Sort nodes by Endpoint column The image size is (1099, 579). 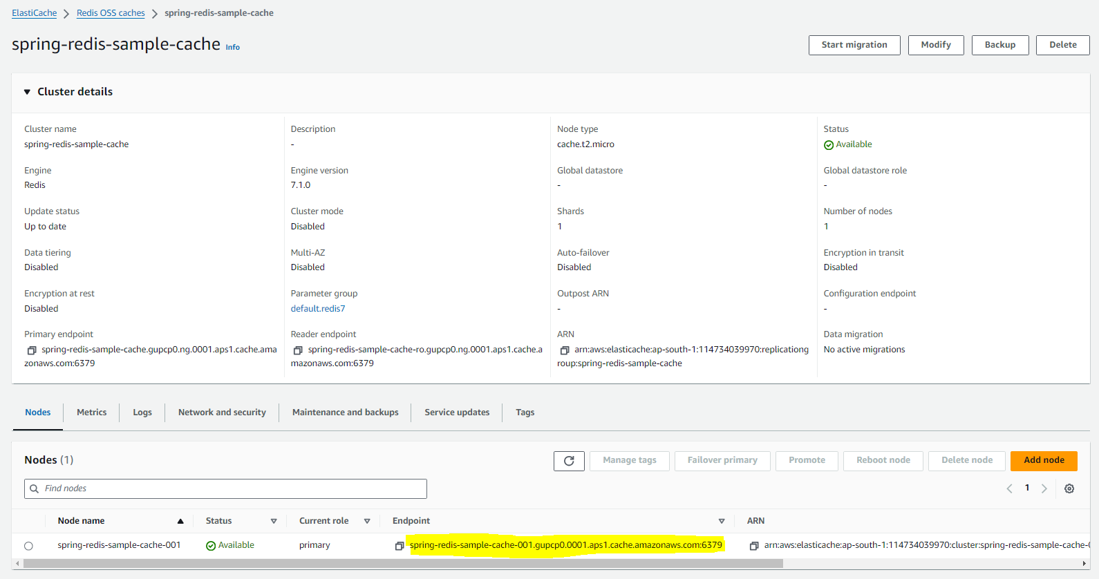tap(722, 521)
